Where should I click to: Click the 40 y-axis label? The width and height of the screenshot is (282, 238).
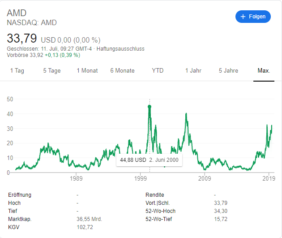point(10,114)
